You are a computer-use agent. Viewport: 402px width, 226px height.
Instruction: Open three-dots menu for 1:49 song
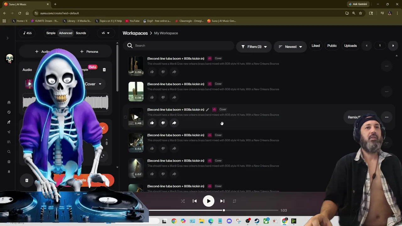(x=387, y=117)
